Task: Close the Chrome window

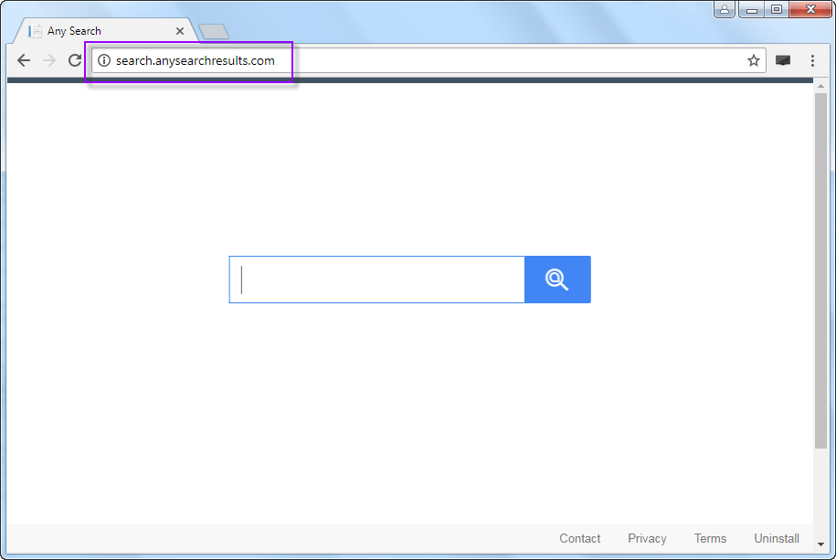Action: (810, 10)
